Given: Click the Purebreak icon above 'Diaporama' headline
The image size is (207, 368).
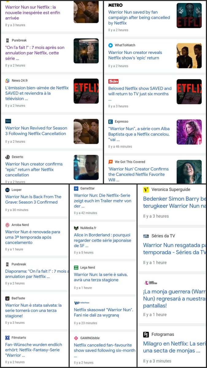Looking at the screenshot, I should coord(8,264).
